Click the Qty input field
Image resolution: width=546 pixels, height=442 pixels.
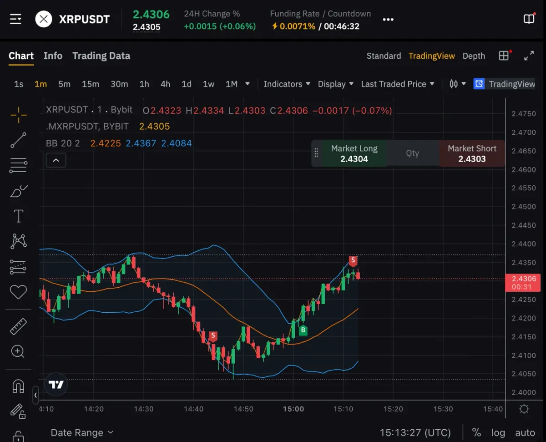point(413,153)
